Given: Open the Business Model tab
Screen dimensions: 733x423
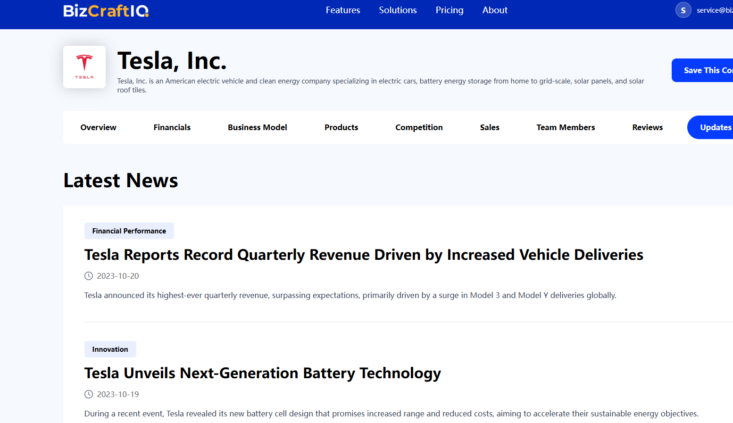Looking at the screenshot, I should pyautogui.click(x=258, y=127).
